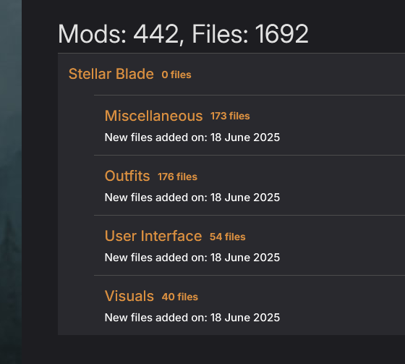This screenshot has width=405, height=364.
Task: Open the User Interface category
Action: 153,236
